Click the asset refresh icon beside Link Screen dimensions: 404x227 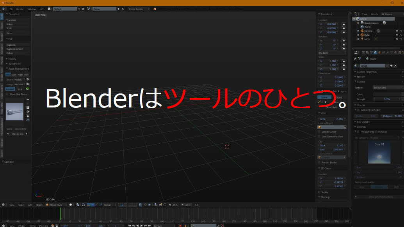click(28, 89)
